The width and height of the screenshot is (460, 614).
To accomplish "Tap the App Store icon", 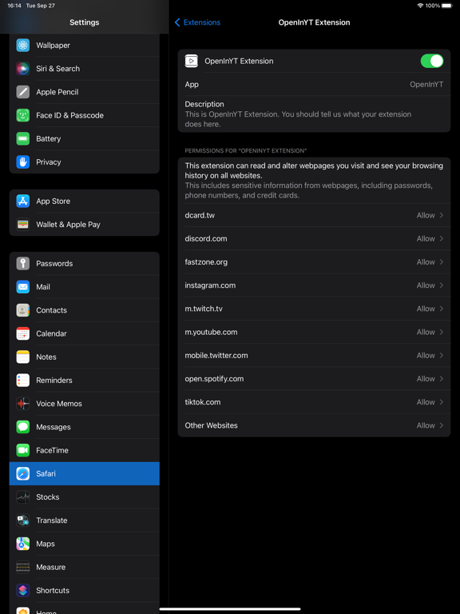I will point(22,201).
